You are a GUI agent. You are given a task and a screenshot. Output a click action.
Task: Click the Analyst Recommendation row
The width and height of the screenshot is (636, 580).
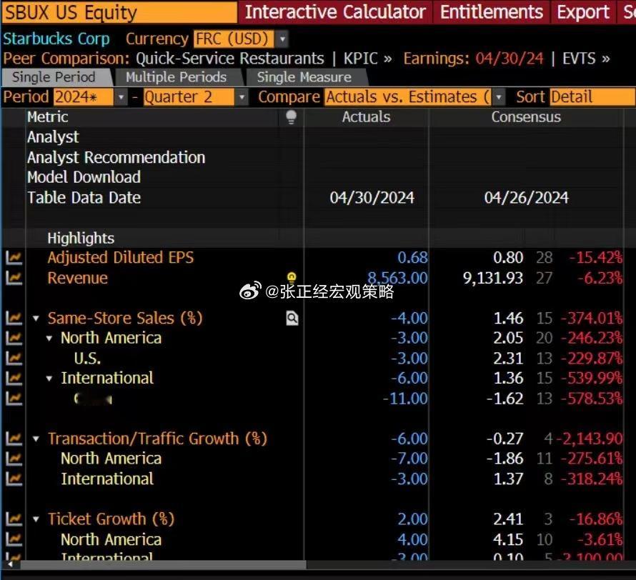pyautogui.click(x=116, y=157)
